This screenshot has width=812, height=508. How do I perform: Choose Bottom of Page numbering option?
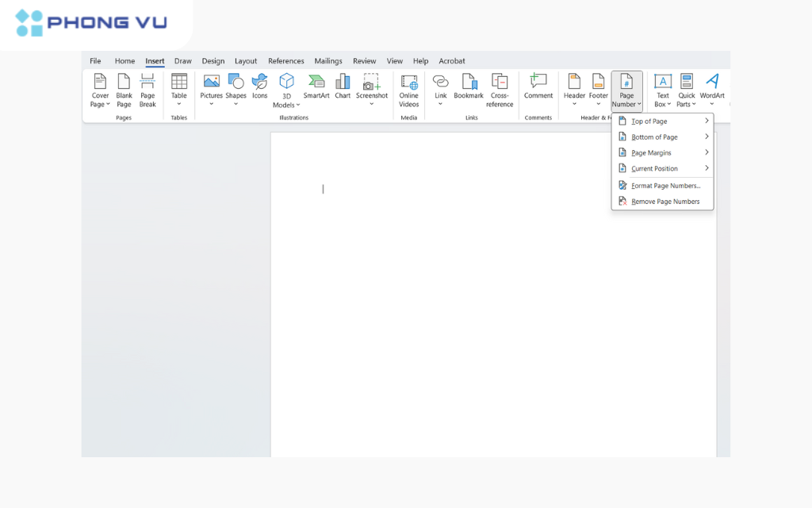point(652,137)
